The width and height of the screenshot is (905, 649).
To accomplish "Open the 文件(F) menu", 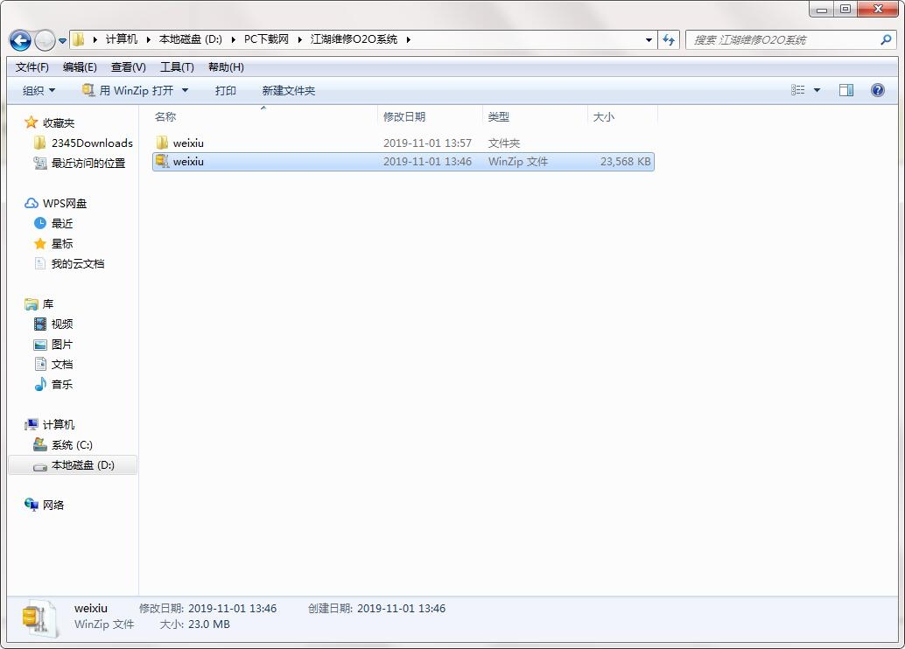I will (32, 67).
